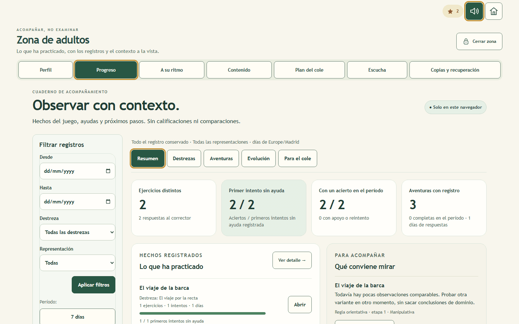This screenshot has width=519, height=324.
Task: Click the Hasta date input field
Action: (77, 202)
